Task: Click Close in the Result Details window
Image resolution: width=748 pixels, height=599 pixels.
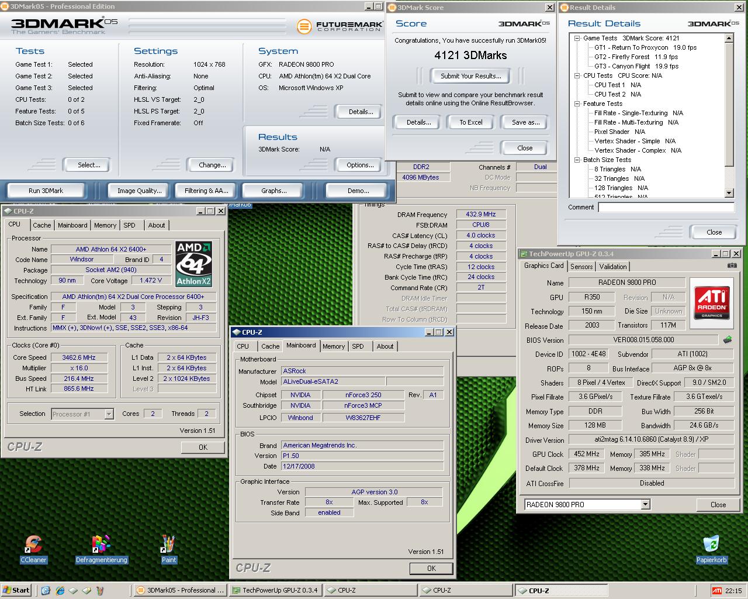Action: tap(714, 232)
